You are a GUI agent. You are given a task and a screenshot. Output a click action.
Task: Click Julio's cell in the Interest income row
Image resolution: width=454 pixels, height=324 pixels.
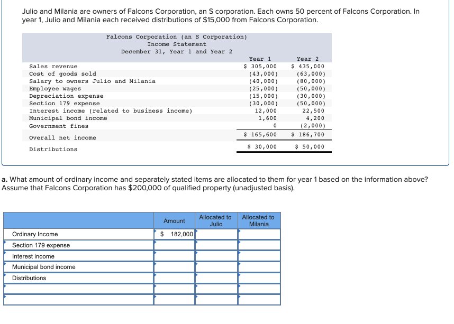(x=216, y=256)
